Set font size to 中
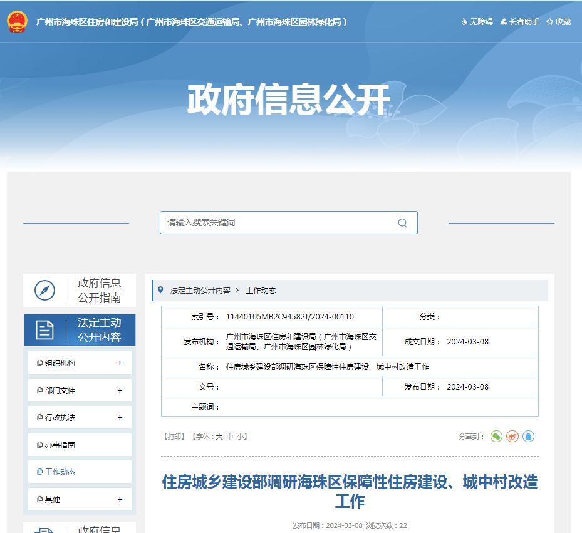 pyautogui.click(x=230, y=437)
